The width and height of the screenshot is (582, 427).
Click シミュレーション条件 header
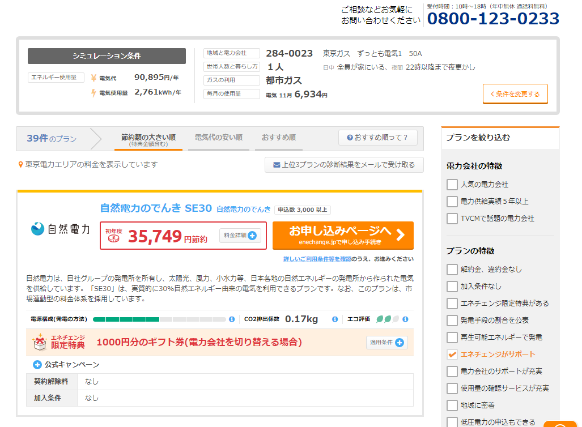coord(107,56)
